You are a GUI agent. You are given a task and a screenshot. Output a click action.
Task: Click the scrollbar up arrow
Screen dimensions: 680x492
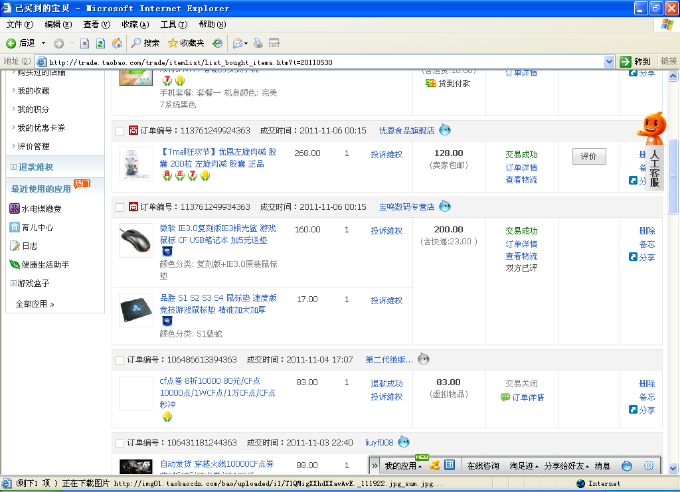673,76
